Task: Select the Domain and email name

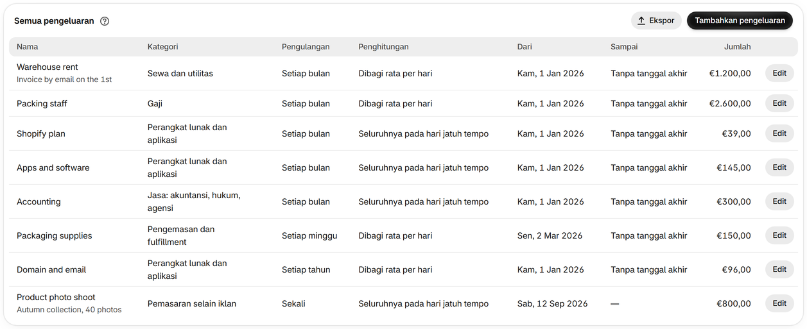Action: click(x=51, y=269)
